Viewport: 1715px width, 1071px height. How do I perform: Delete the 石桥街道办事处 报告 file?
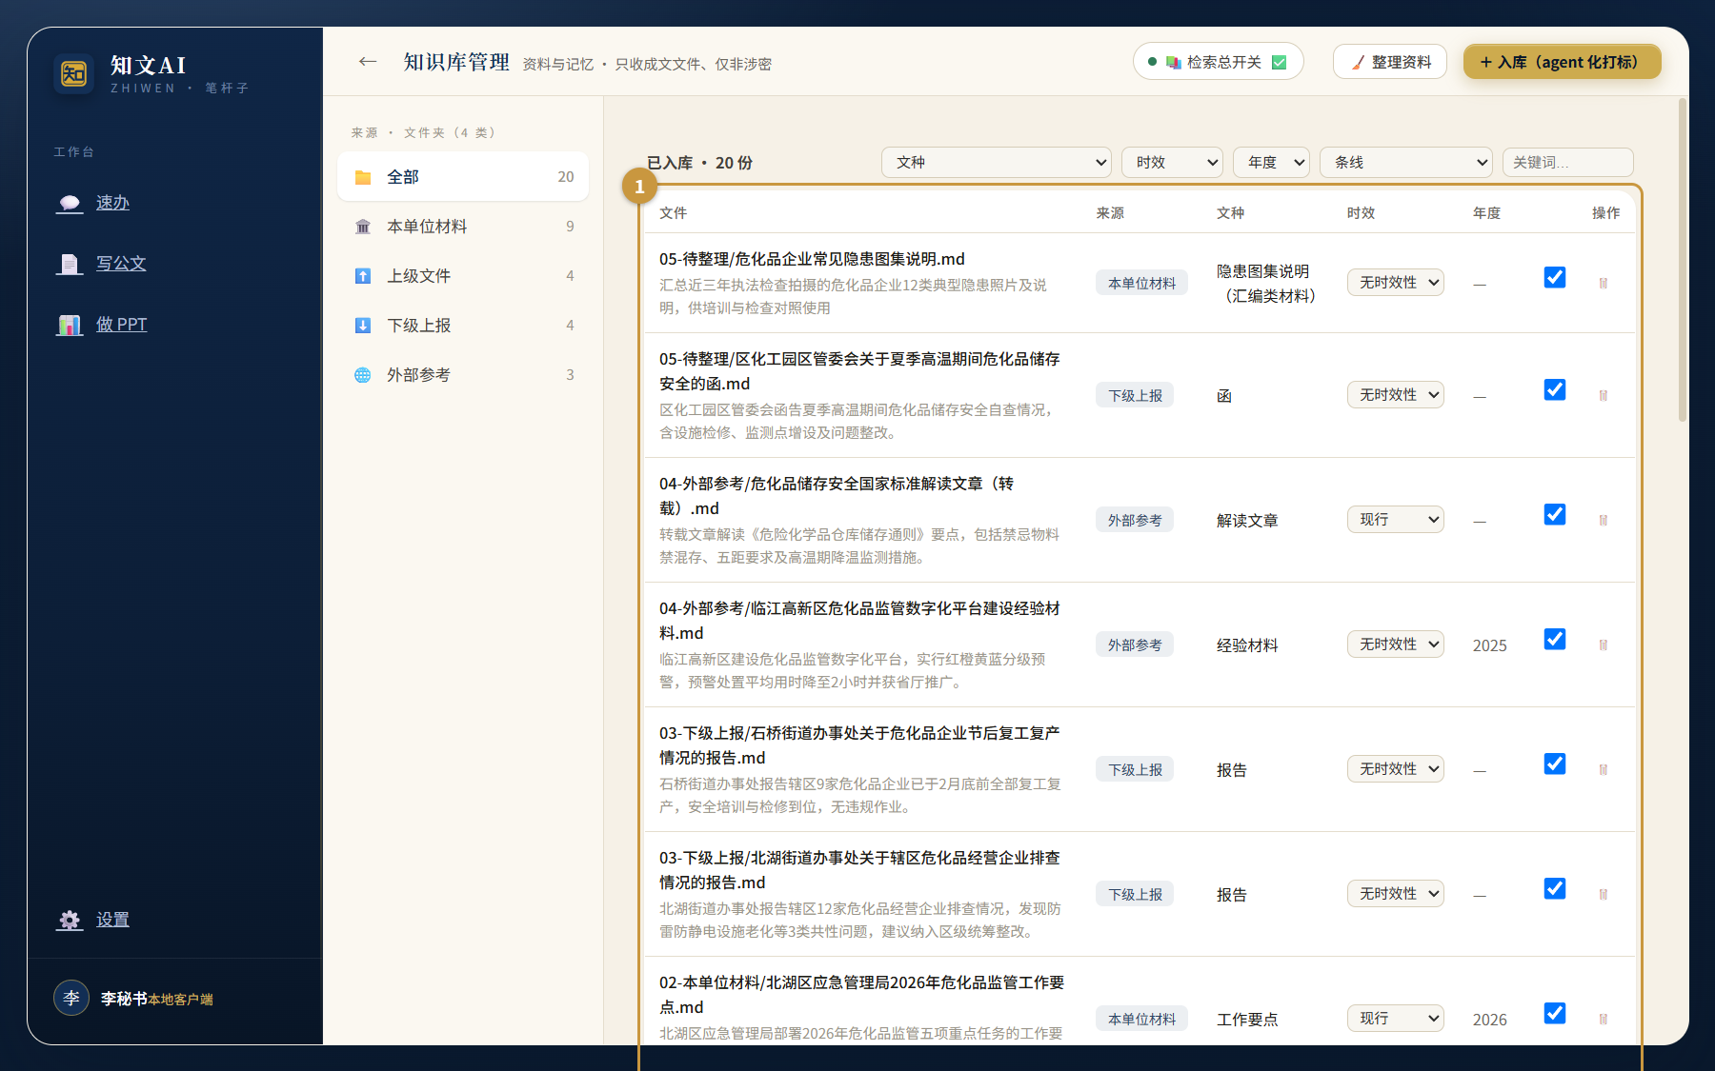1604,769
